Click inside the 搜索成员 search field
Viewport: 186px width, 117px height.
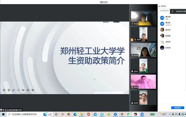[165, 11]
